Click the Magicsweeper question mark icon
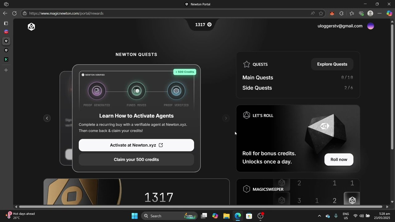Image resolution: width=395 pixels, height=222 pixels. (x=246, y=189)
